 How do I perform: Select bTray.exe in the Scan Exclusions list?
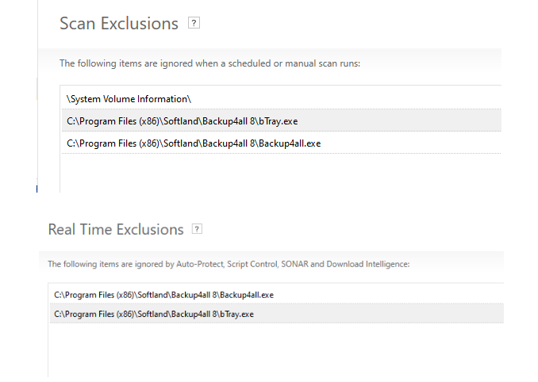[x=282, y=121]
